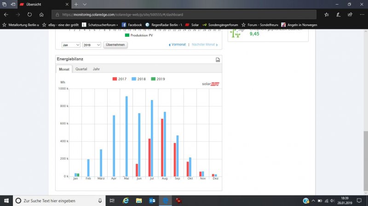Activate the Cortana microphone icon
This screenshot has width=368, height=206.
[x=100, y=200]
